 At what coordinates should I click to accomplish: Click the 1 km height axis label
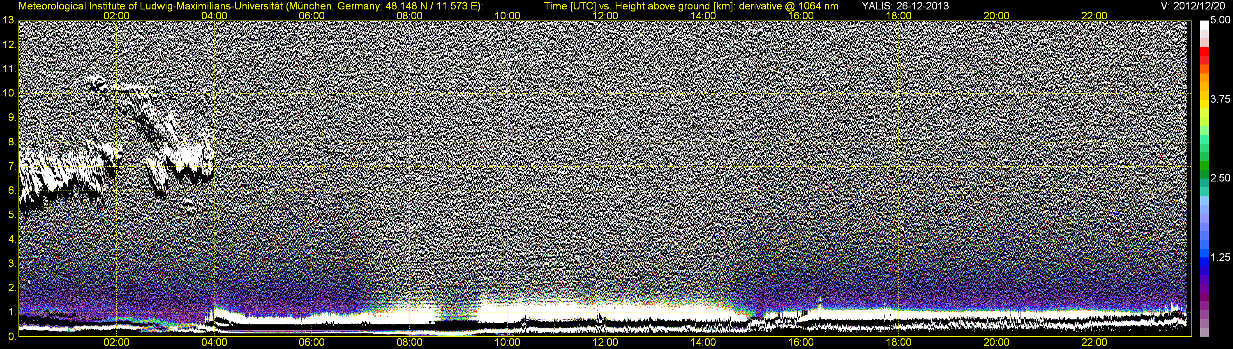(x=12, y=312)
